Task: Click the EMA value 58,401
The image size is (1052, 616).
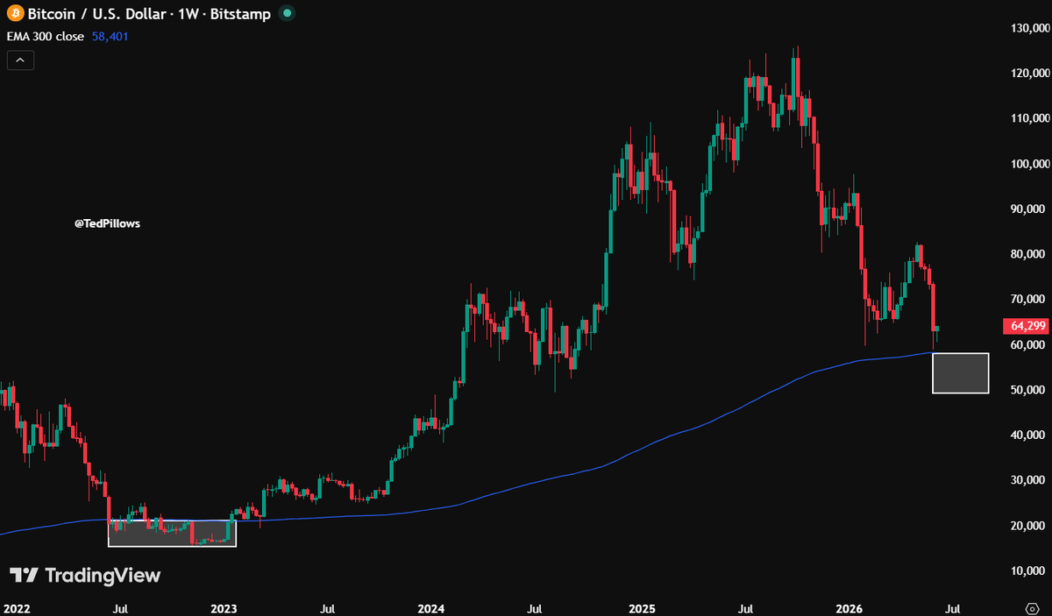Action: pyautogui.click(x=110, y=37)
